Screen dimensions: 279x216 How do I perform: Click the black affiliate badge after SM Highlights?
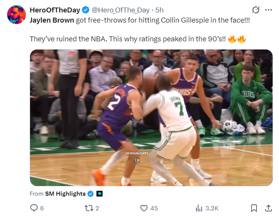point(100,194)
